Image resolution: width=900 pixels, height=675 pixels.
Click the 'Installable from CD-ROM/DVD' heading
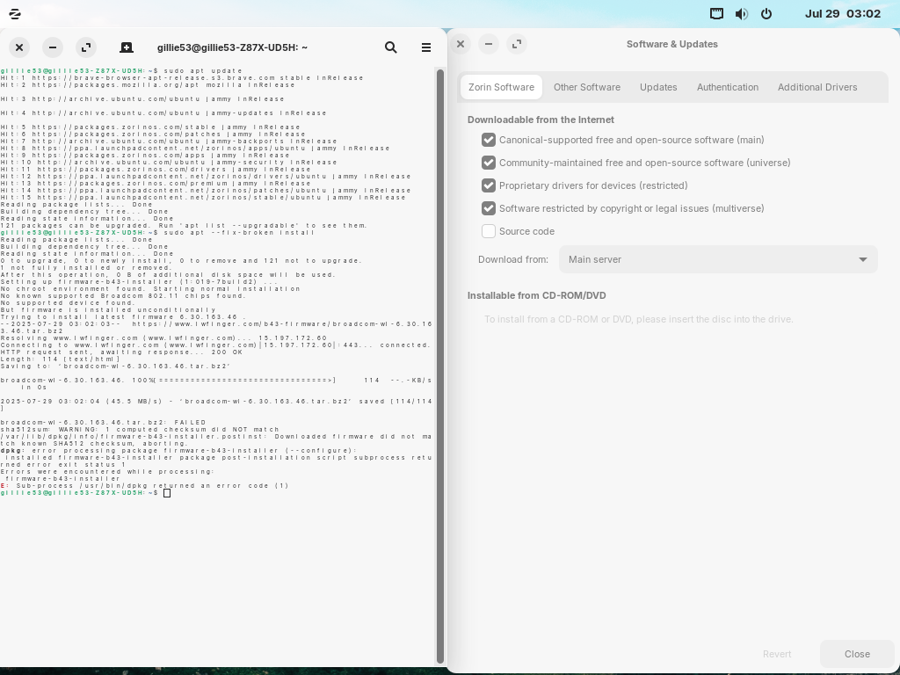coord(537,295)
